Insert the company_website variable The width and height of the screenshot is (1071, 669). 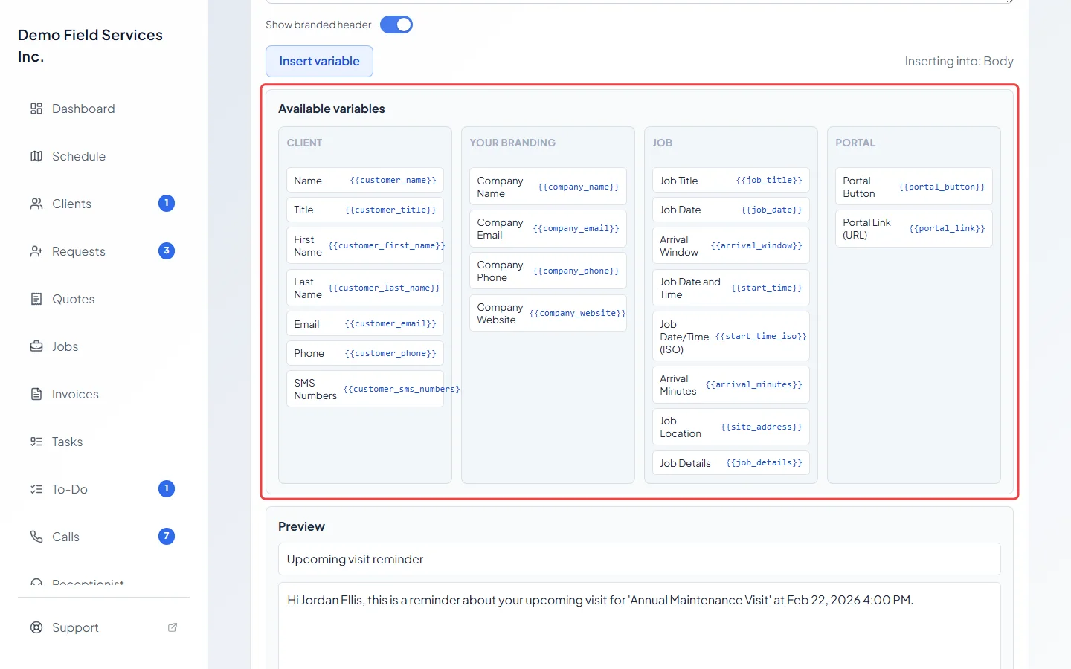pos(548,314)
